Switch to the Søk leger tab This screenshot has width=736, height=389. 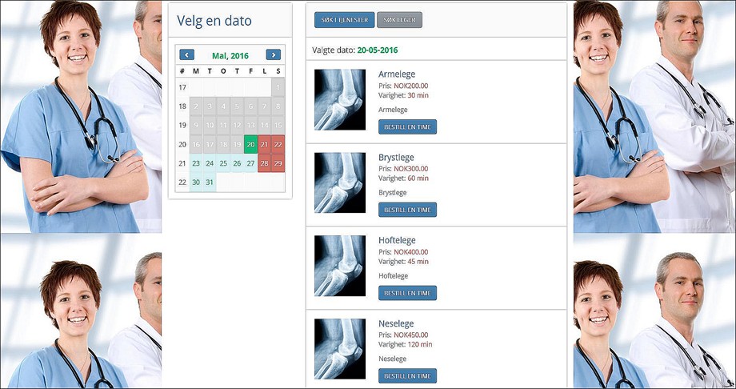(x=399, y=20)
